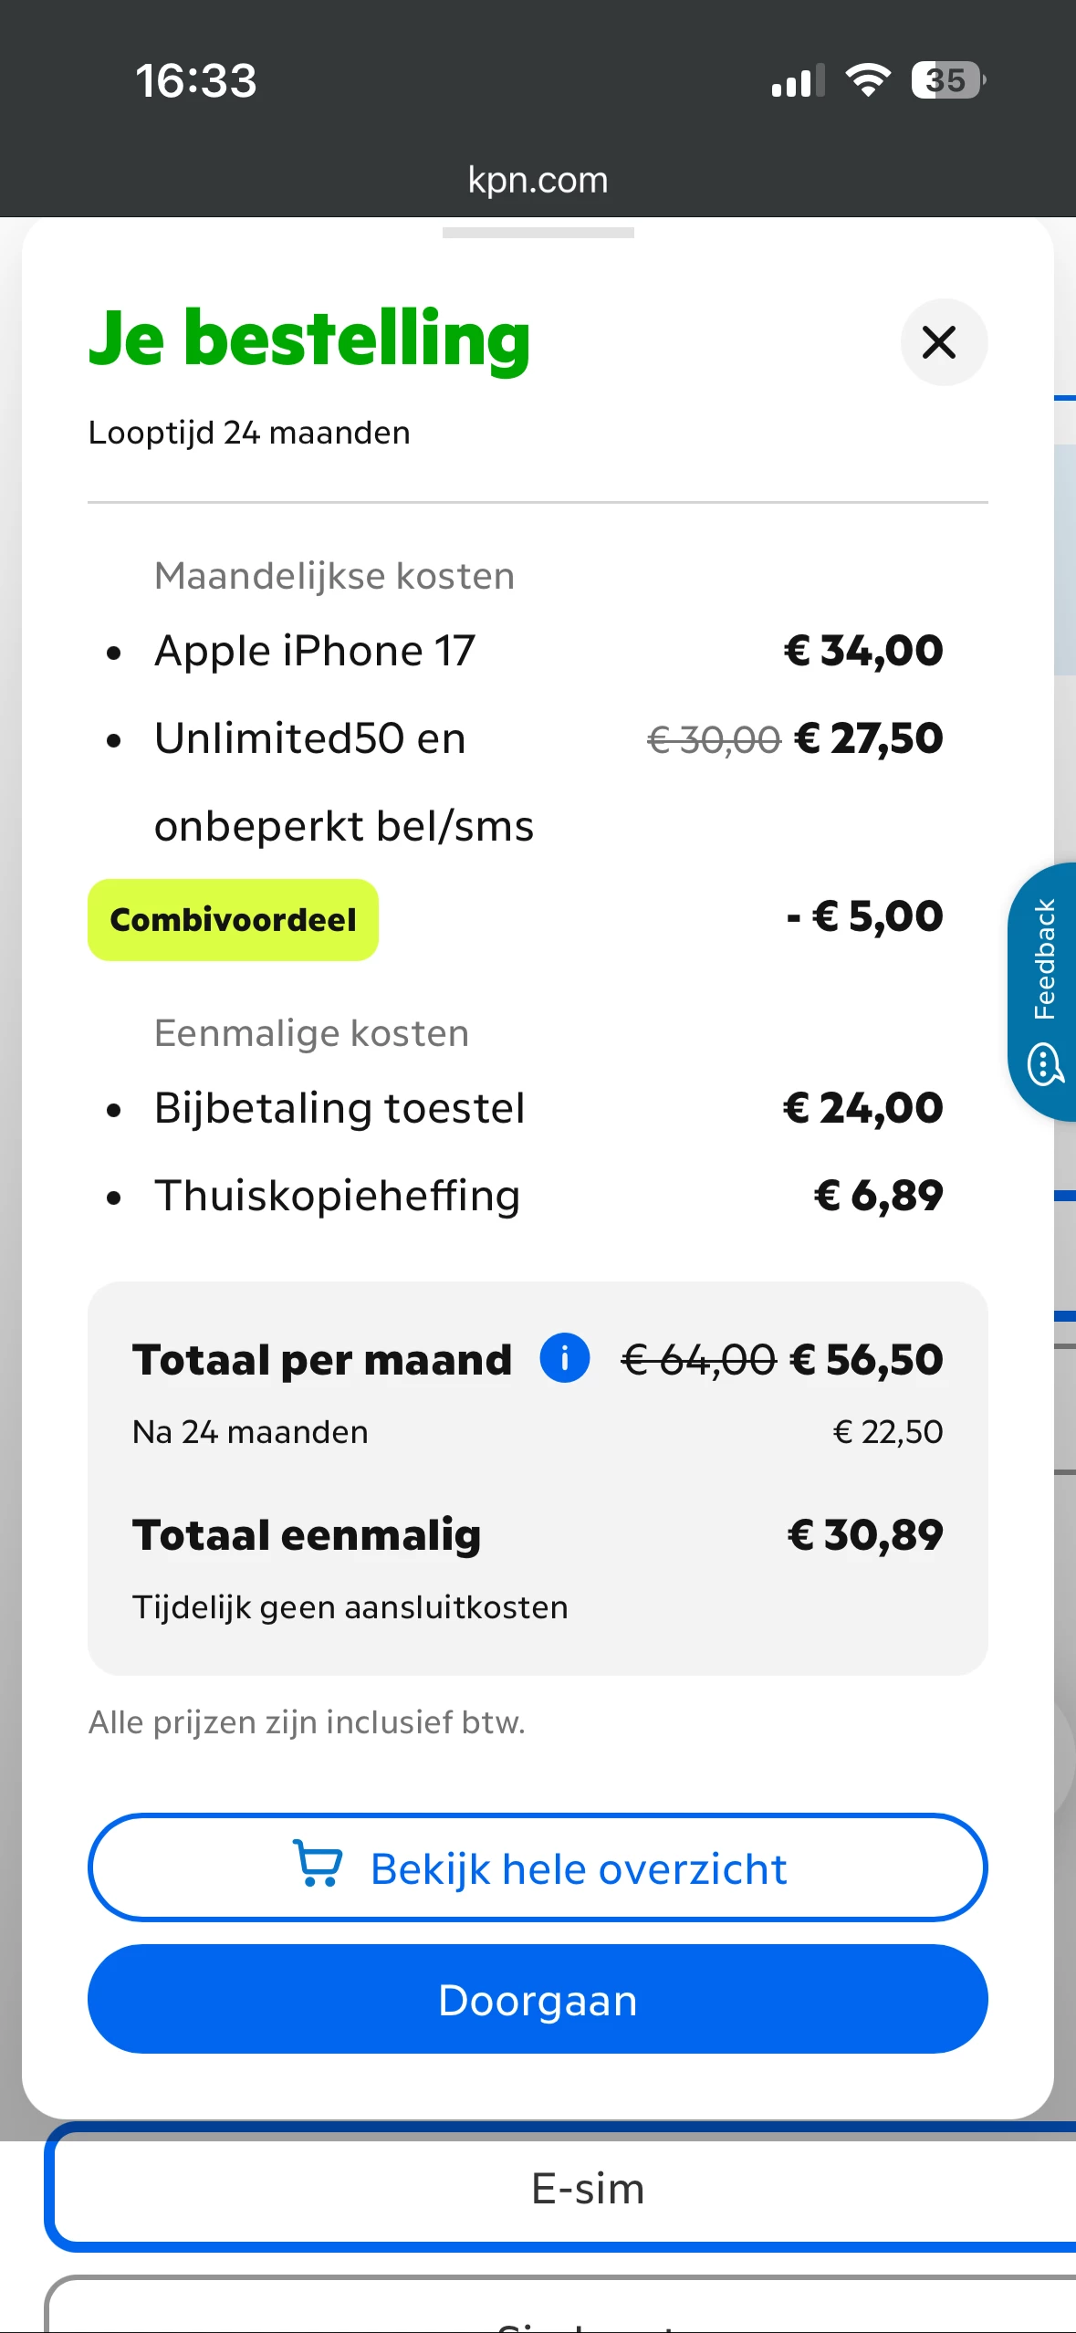Tap the feedback speech bubble icon
Screen dimensions: 1076x2333
[1045, 1064]
